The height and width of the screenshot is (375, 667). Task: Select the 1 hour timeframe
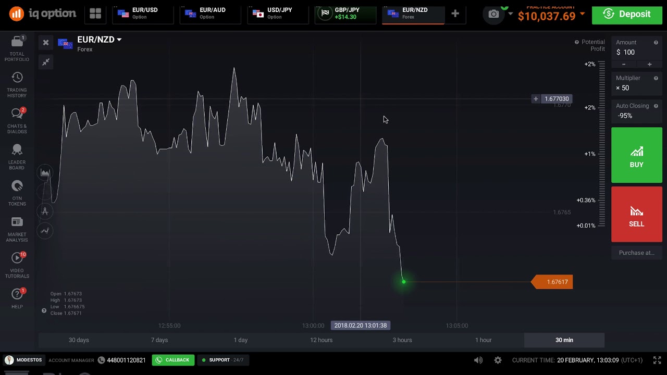(x=483, y=340)
